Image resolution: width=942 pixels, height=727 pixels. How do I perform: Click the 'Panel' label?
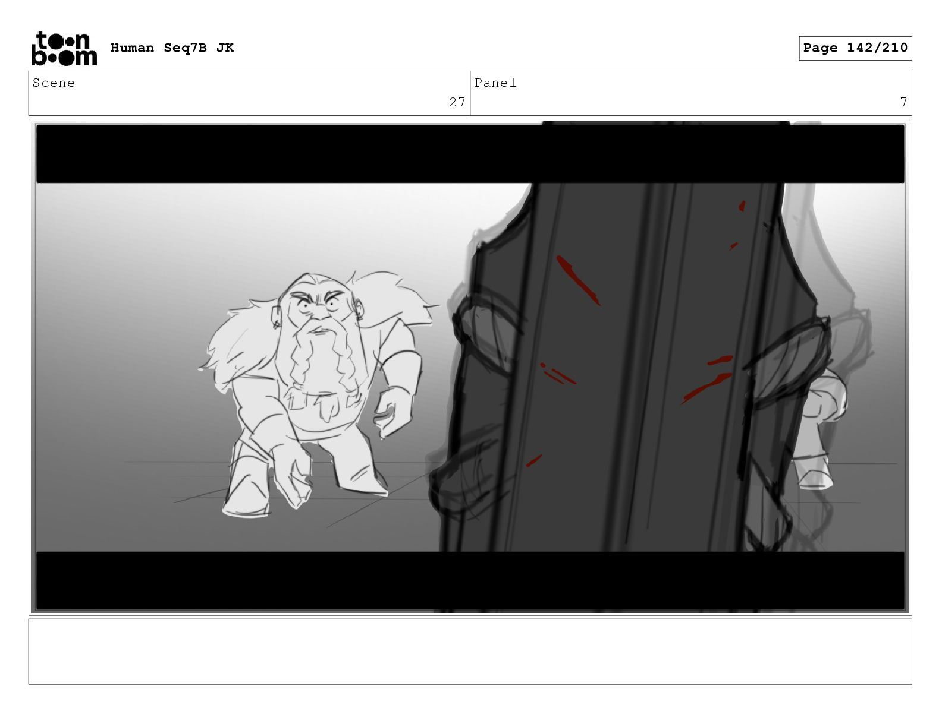pyautogui.click(x=495, y=83)
